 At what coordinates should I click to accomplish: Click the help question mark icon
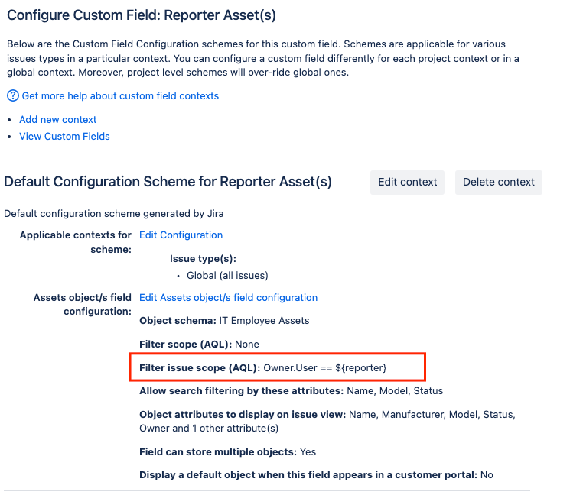[x=13, y=95]
